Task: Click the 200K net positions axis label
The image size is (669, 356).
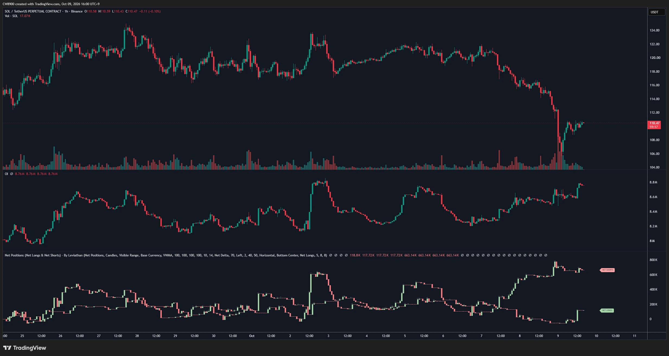Action: 653,304
